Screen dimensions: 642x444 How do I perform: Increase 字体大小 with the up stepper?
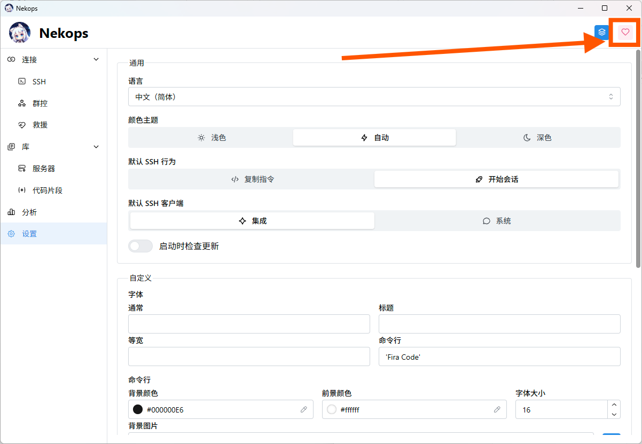(614, 405)
